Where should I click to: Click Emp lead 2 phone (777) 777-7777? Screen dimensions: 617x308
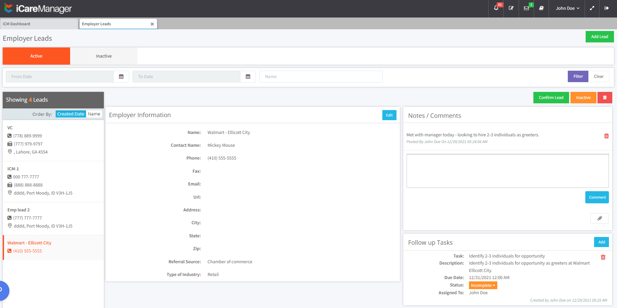[x=28, y=218]
